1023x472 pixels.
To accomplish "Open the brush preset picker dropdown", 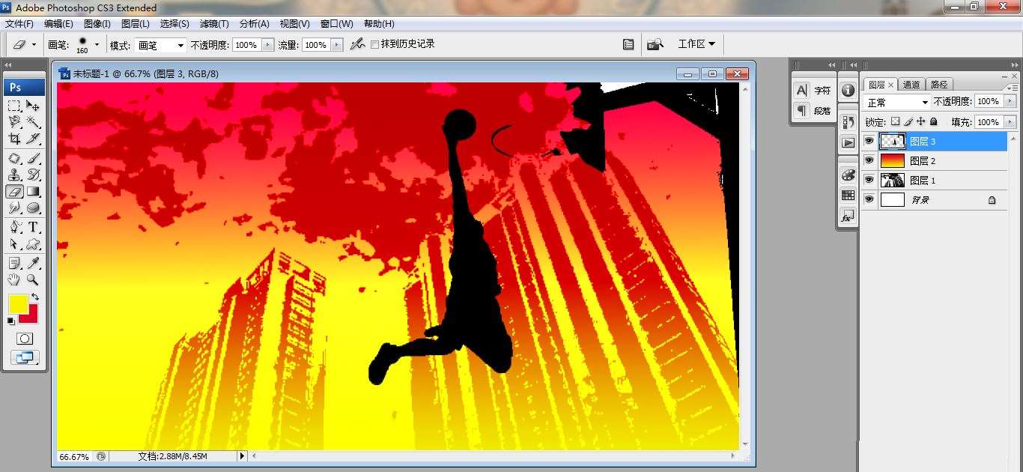I will 97,44.
